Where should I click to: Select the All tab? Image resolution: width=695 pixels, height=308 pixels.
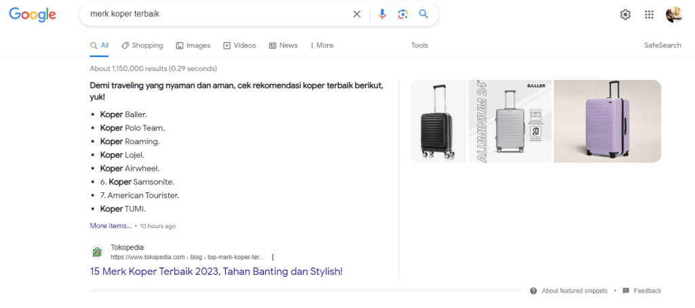click(99, 45)
